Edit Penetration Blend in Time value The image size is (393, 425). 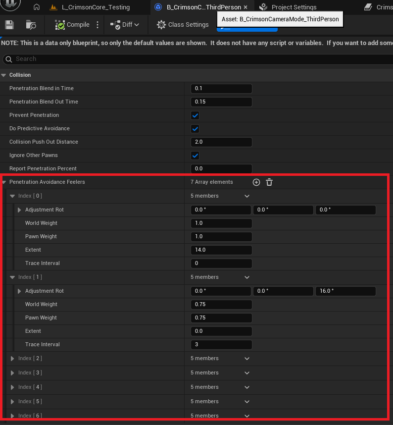pyautogui.click(x=221, y=88)
